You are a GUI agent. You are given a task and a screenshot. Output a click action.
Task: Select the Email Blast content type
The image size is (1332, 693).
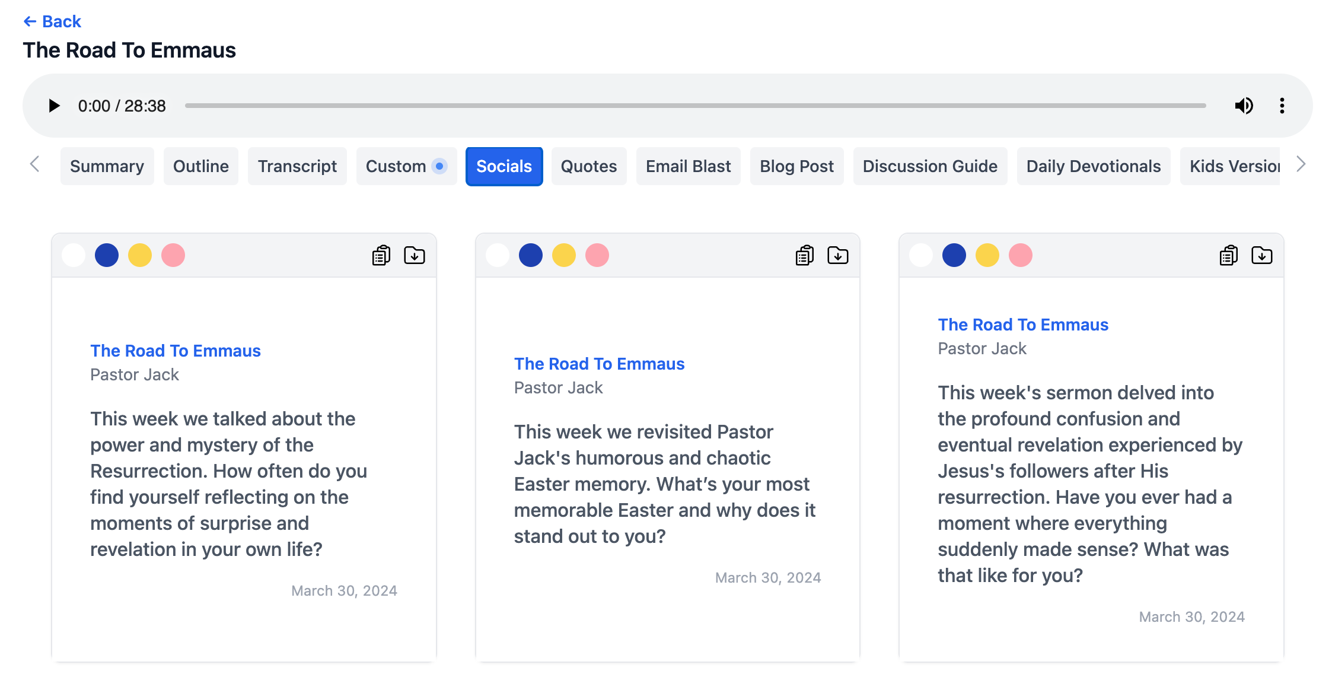(x=686, y=166)
